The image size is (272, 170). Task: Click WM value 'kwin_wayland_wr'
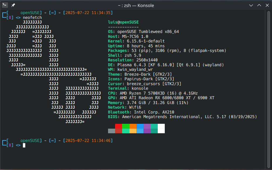135,70
